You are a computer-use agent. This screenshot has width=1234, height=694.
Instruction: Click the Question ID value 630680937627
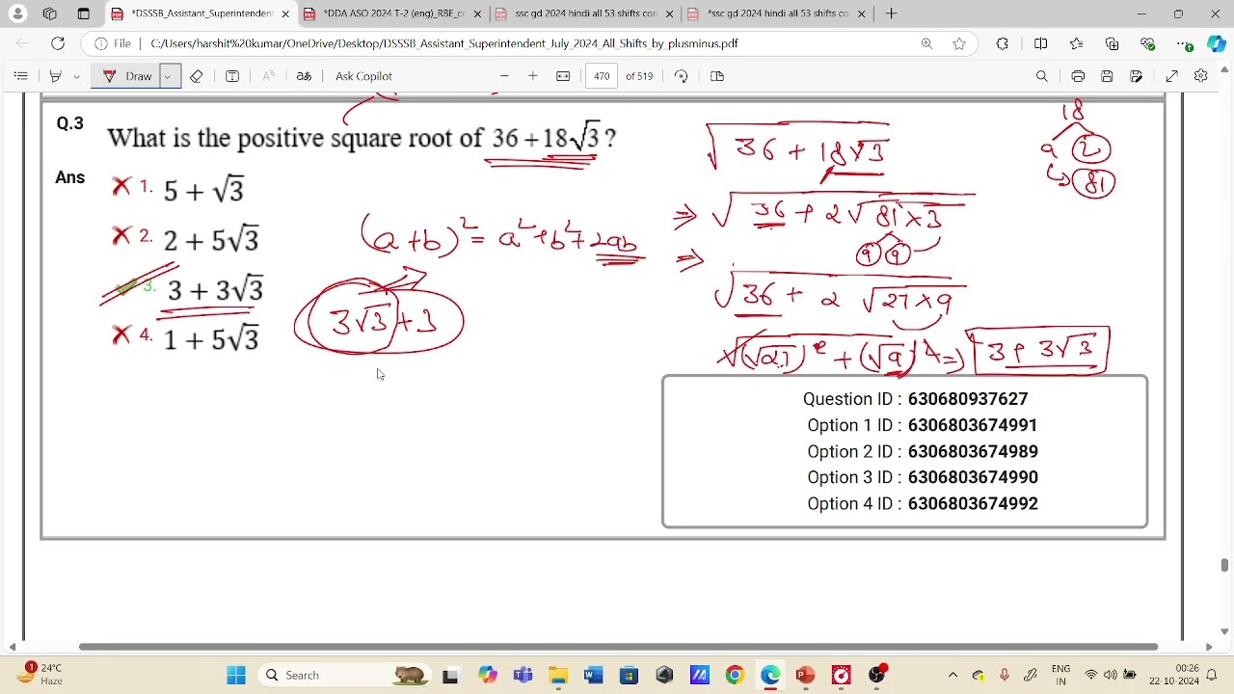point(968,399)
